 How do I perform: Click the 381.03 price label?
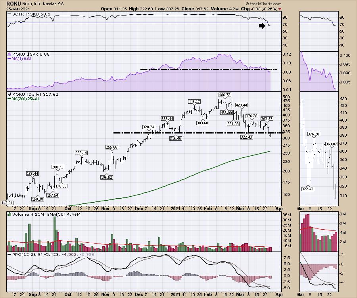click(x=233, y=124)
